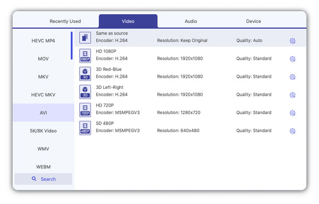Image resolution: width=319 pixels, height=204 pixels.
Task: Click the 3D Red-Blue cube icon
Action: (85, 74)
